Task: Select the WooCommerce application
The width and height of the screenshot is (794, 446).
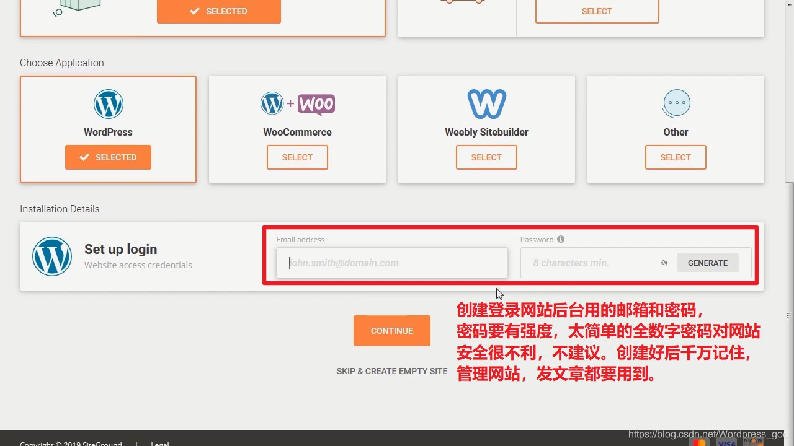Action: pos(297,157)
